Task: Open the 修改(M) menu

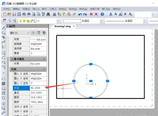Action: [x=83, y=9]
